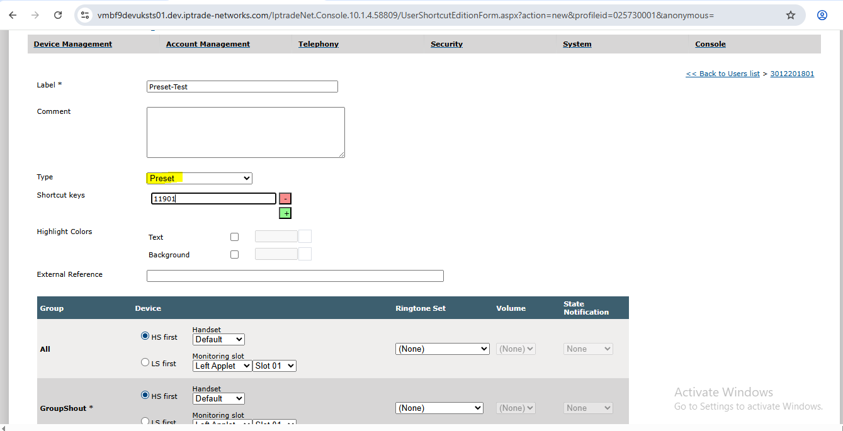Bookmark this page with the star icon
The height and width of the screenshot is (431, 843).
pyautogui.click(x=791, y=15)
